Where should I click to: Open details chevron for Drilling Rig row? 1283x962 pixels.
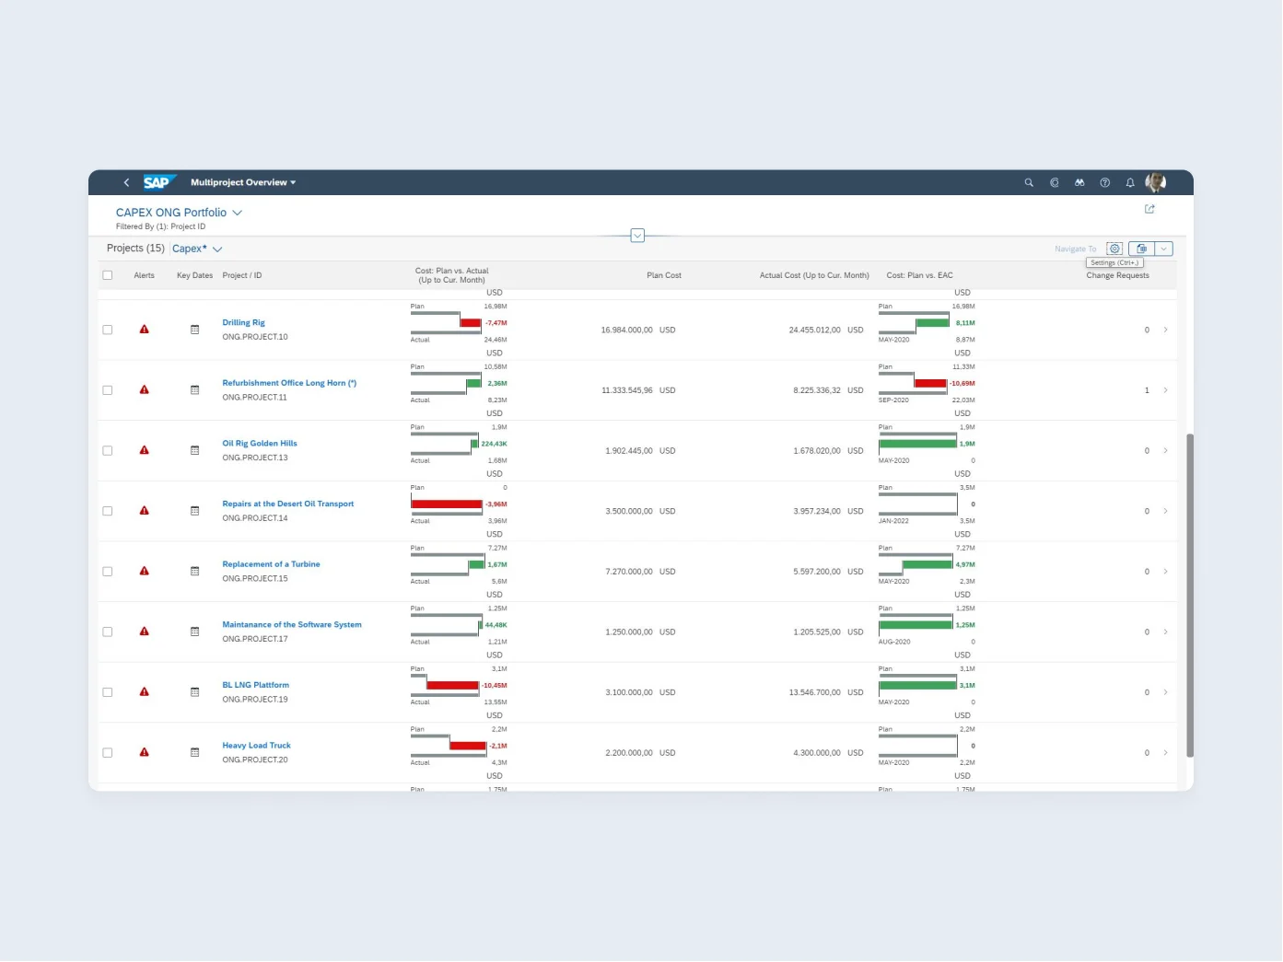pyautogui.click(x=1166, y=330)
